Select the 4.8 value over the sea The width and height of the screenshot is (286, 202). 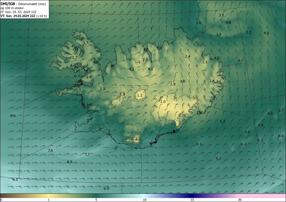[228, 22]
